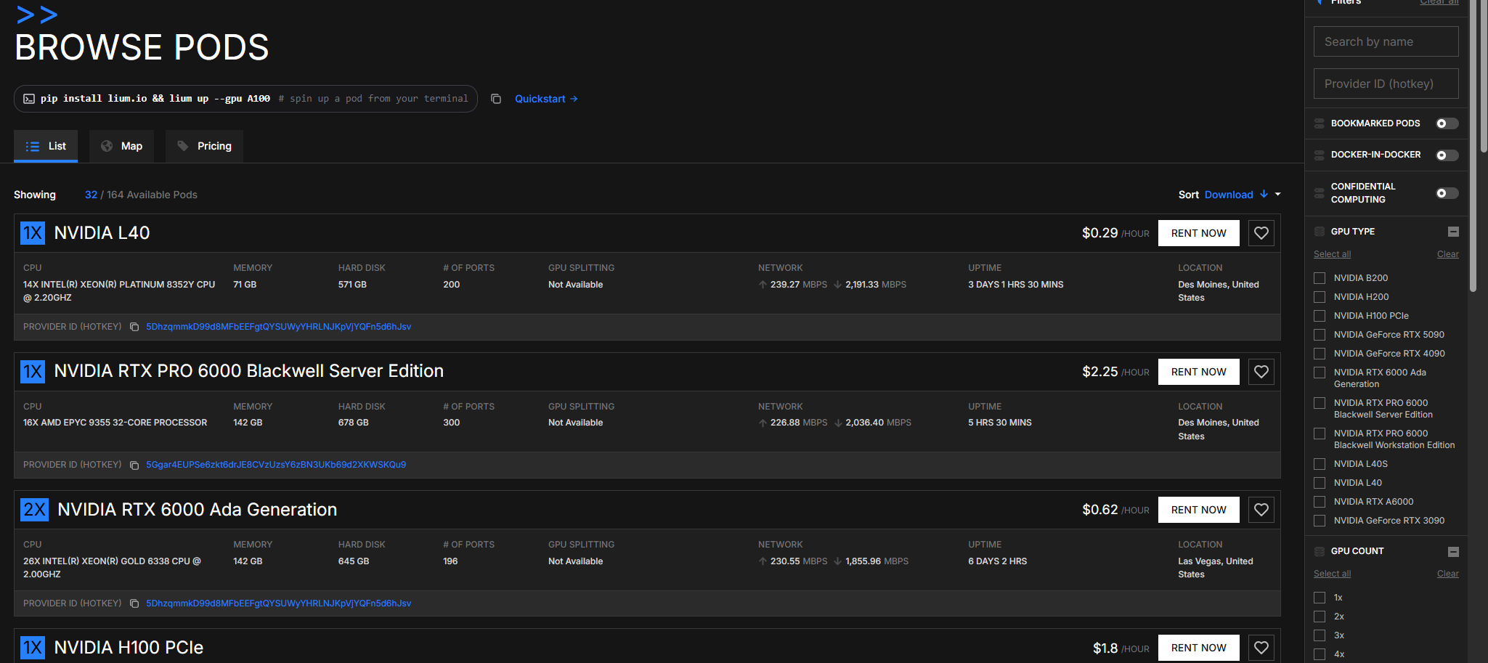Click the 1X badge of NVIDIA H100 PCIe
The width and height of the screenshot is (1488, 663).
point(33,648)
